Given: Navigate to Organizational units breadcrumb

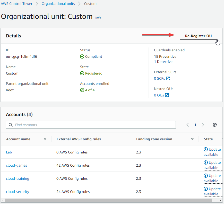Looking at the screenshot, I should 58,4.
